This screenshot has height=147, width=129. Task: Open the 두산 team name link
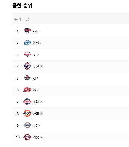click(x=36, y=66)
